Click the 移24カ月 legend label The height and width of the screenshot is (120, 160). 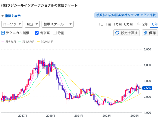coord(47,42)
